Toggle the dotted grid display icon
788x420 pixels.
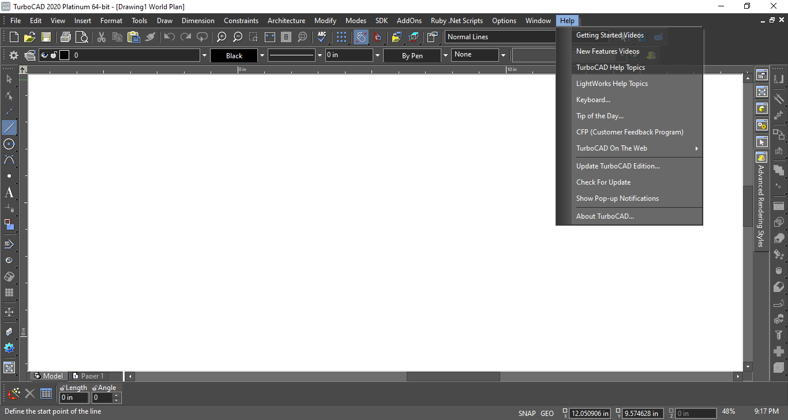[x=342, y=37]
